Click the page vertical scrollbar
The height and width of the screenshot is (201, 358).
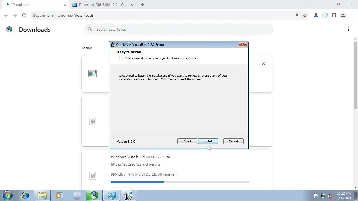click(355, 75)
